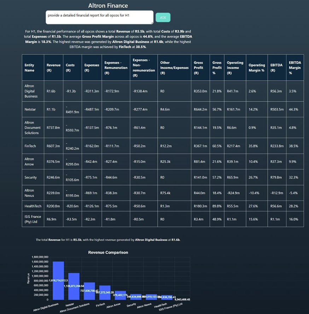Screen dimensions: 309x314
Task: Click the Operating Income (R) header
Action: coord(235,68)
